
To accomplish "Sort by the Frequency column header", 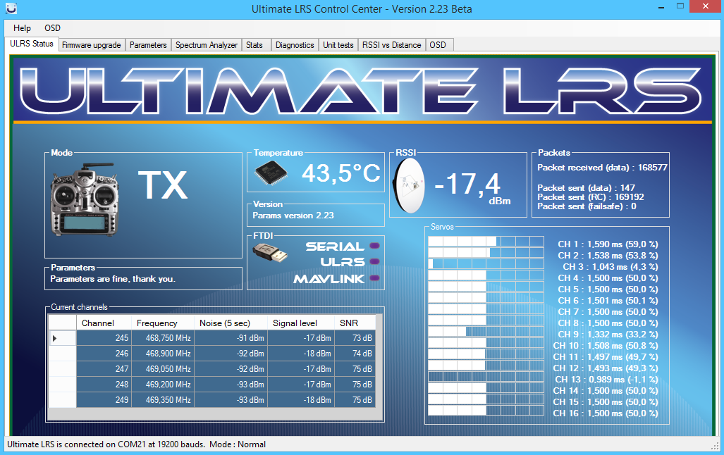I will pyautogui.click(x=163, y=323).
